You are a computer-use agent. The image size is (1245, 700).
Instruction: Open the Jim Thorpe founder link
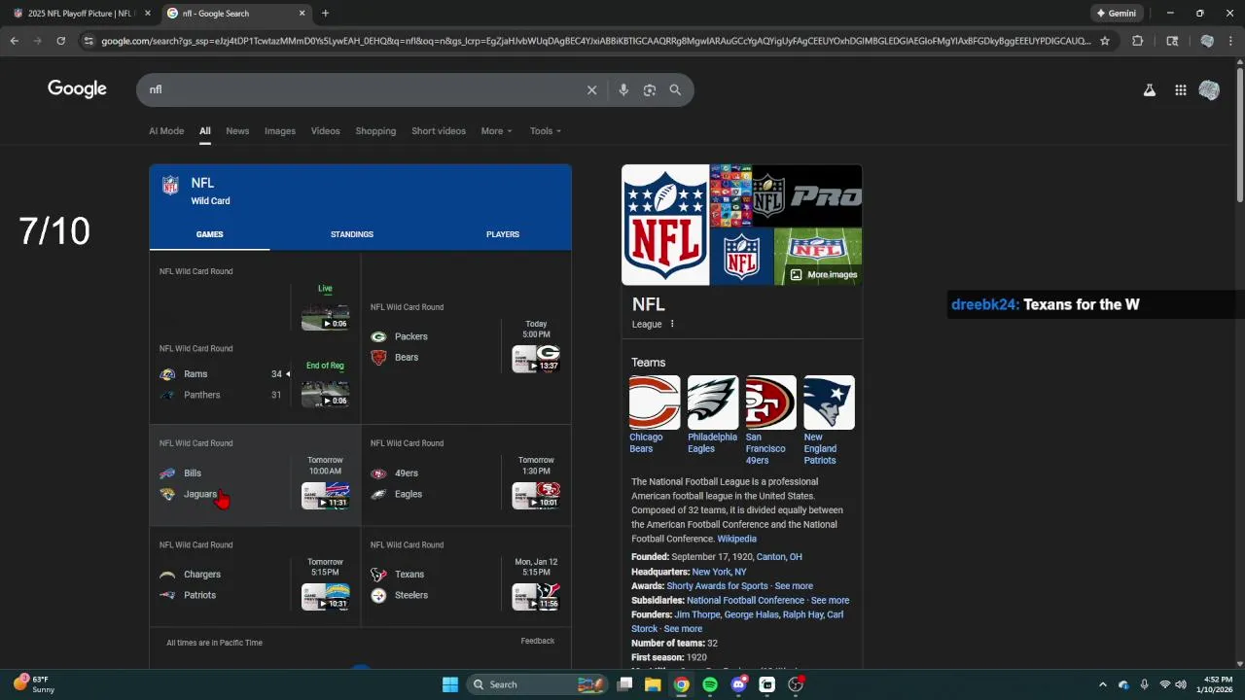[698, 614]
